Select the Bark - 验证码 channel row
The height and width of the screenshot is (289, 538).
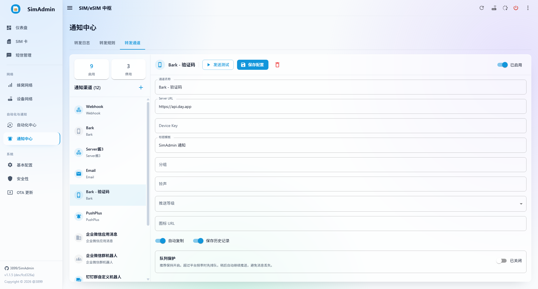pos(108,195)
